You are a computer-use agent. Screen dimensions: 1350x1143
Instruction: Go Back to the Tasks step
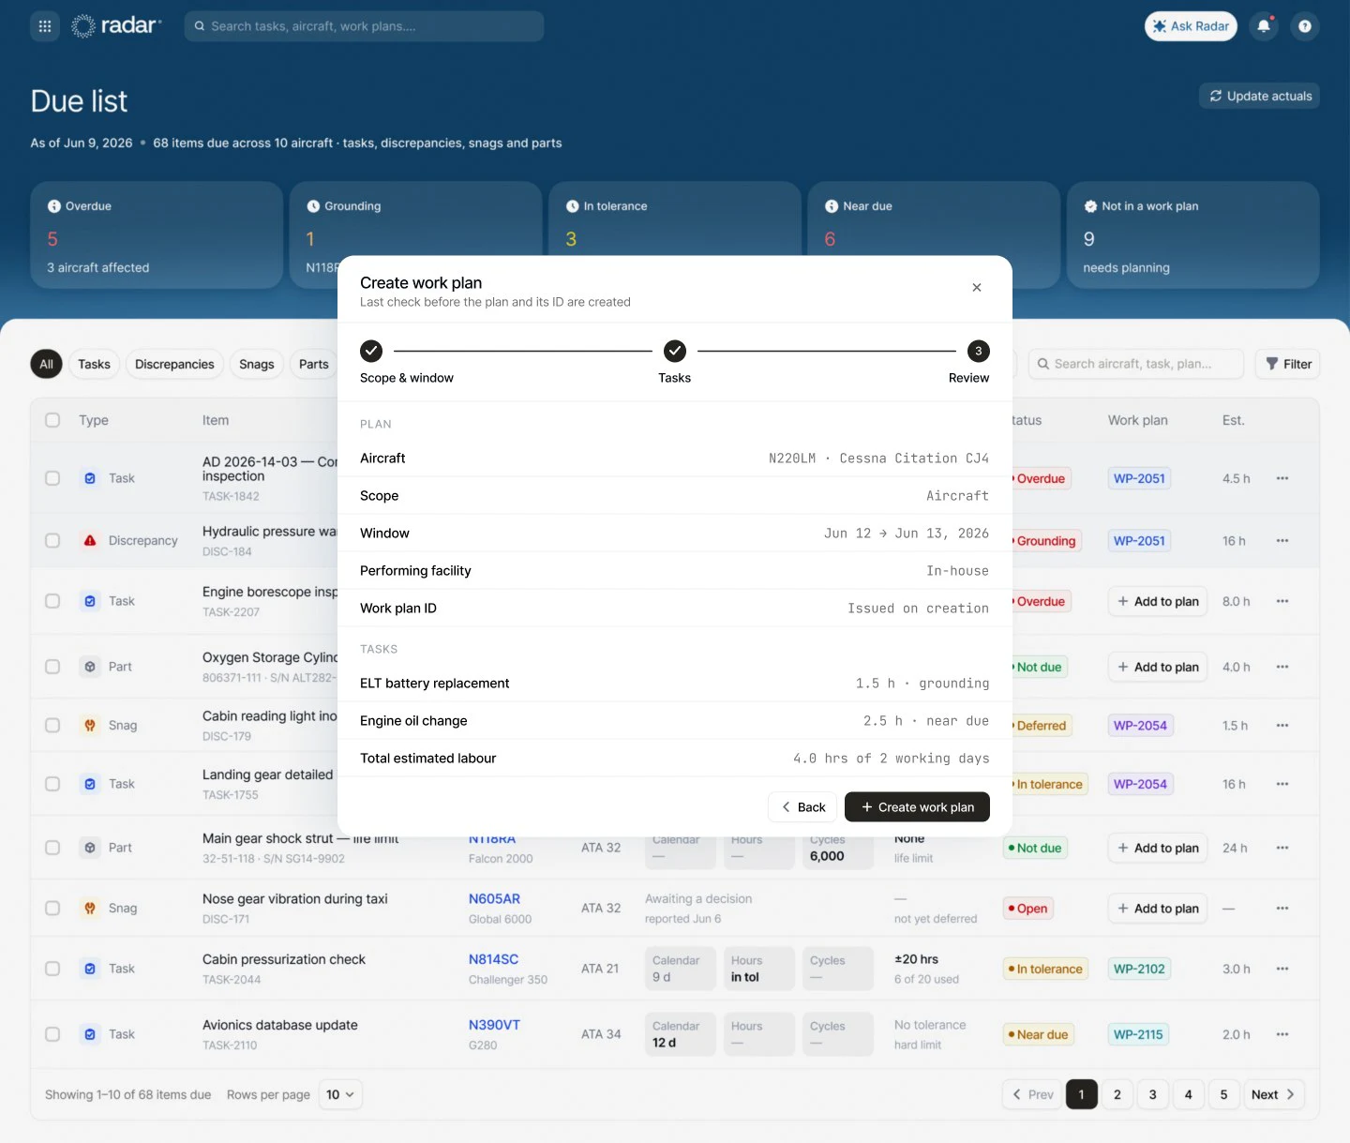tap(802, 807)
